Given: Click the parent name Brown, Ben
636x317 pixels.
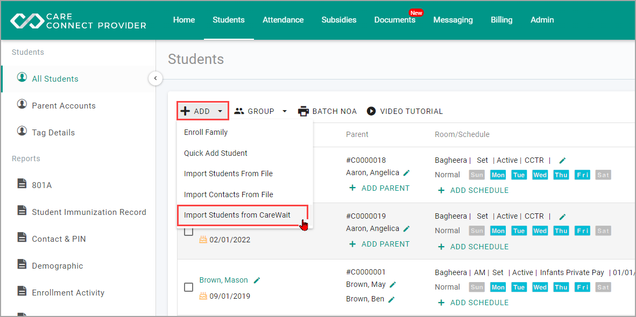Looking at the screenshot, I should [x=365, y=299].
